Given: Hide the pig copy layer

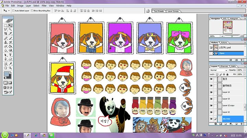Looking at the screenshot, I should 211,119.
